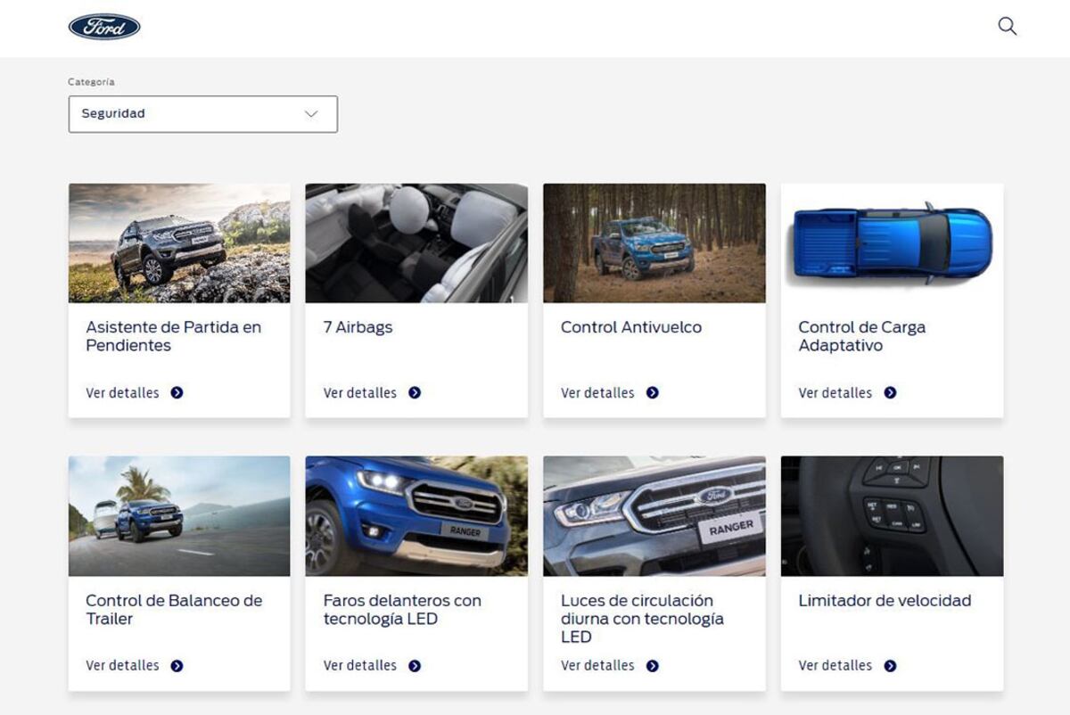
Task: Click arrow icon on Luces de circulación diurna card
Action: [653, 665]
